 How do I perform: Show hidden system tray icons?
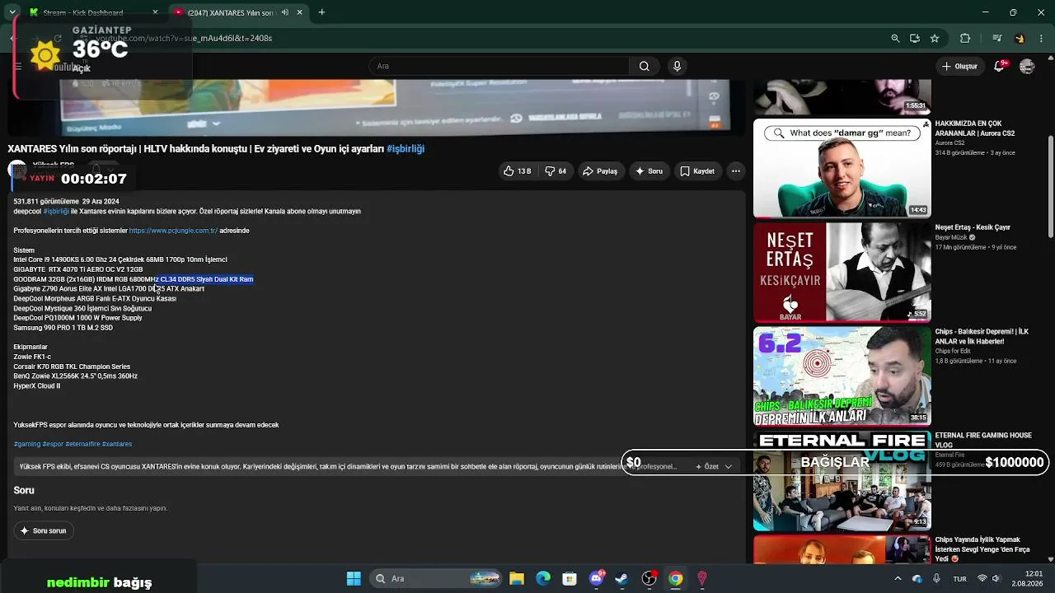click(x=898, y=578)
